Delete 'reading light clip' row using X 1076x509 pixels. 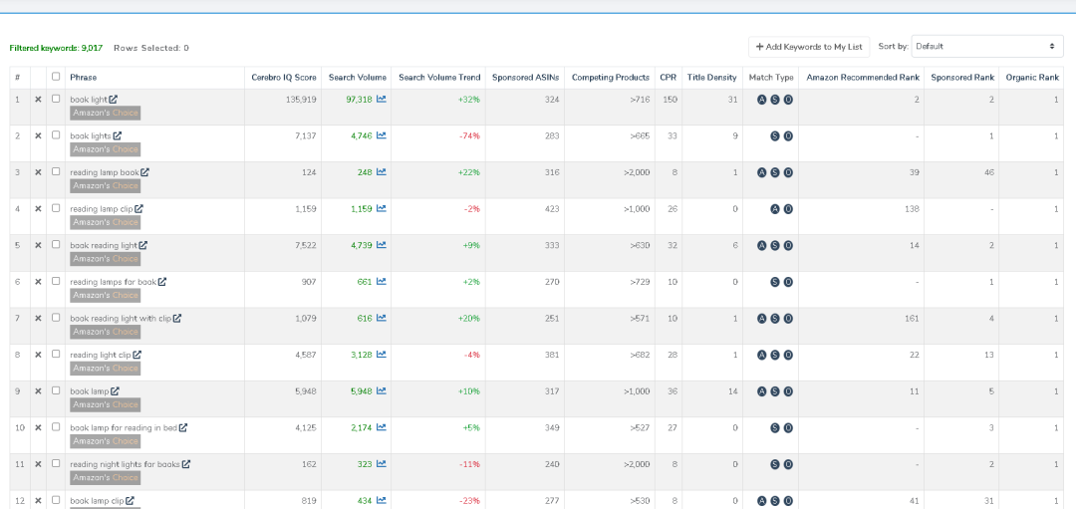click(39, 355)
